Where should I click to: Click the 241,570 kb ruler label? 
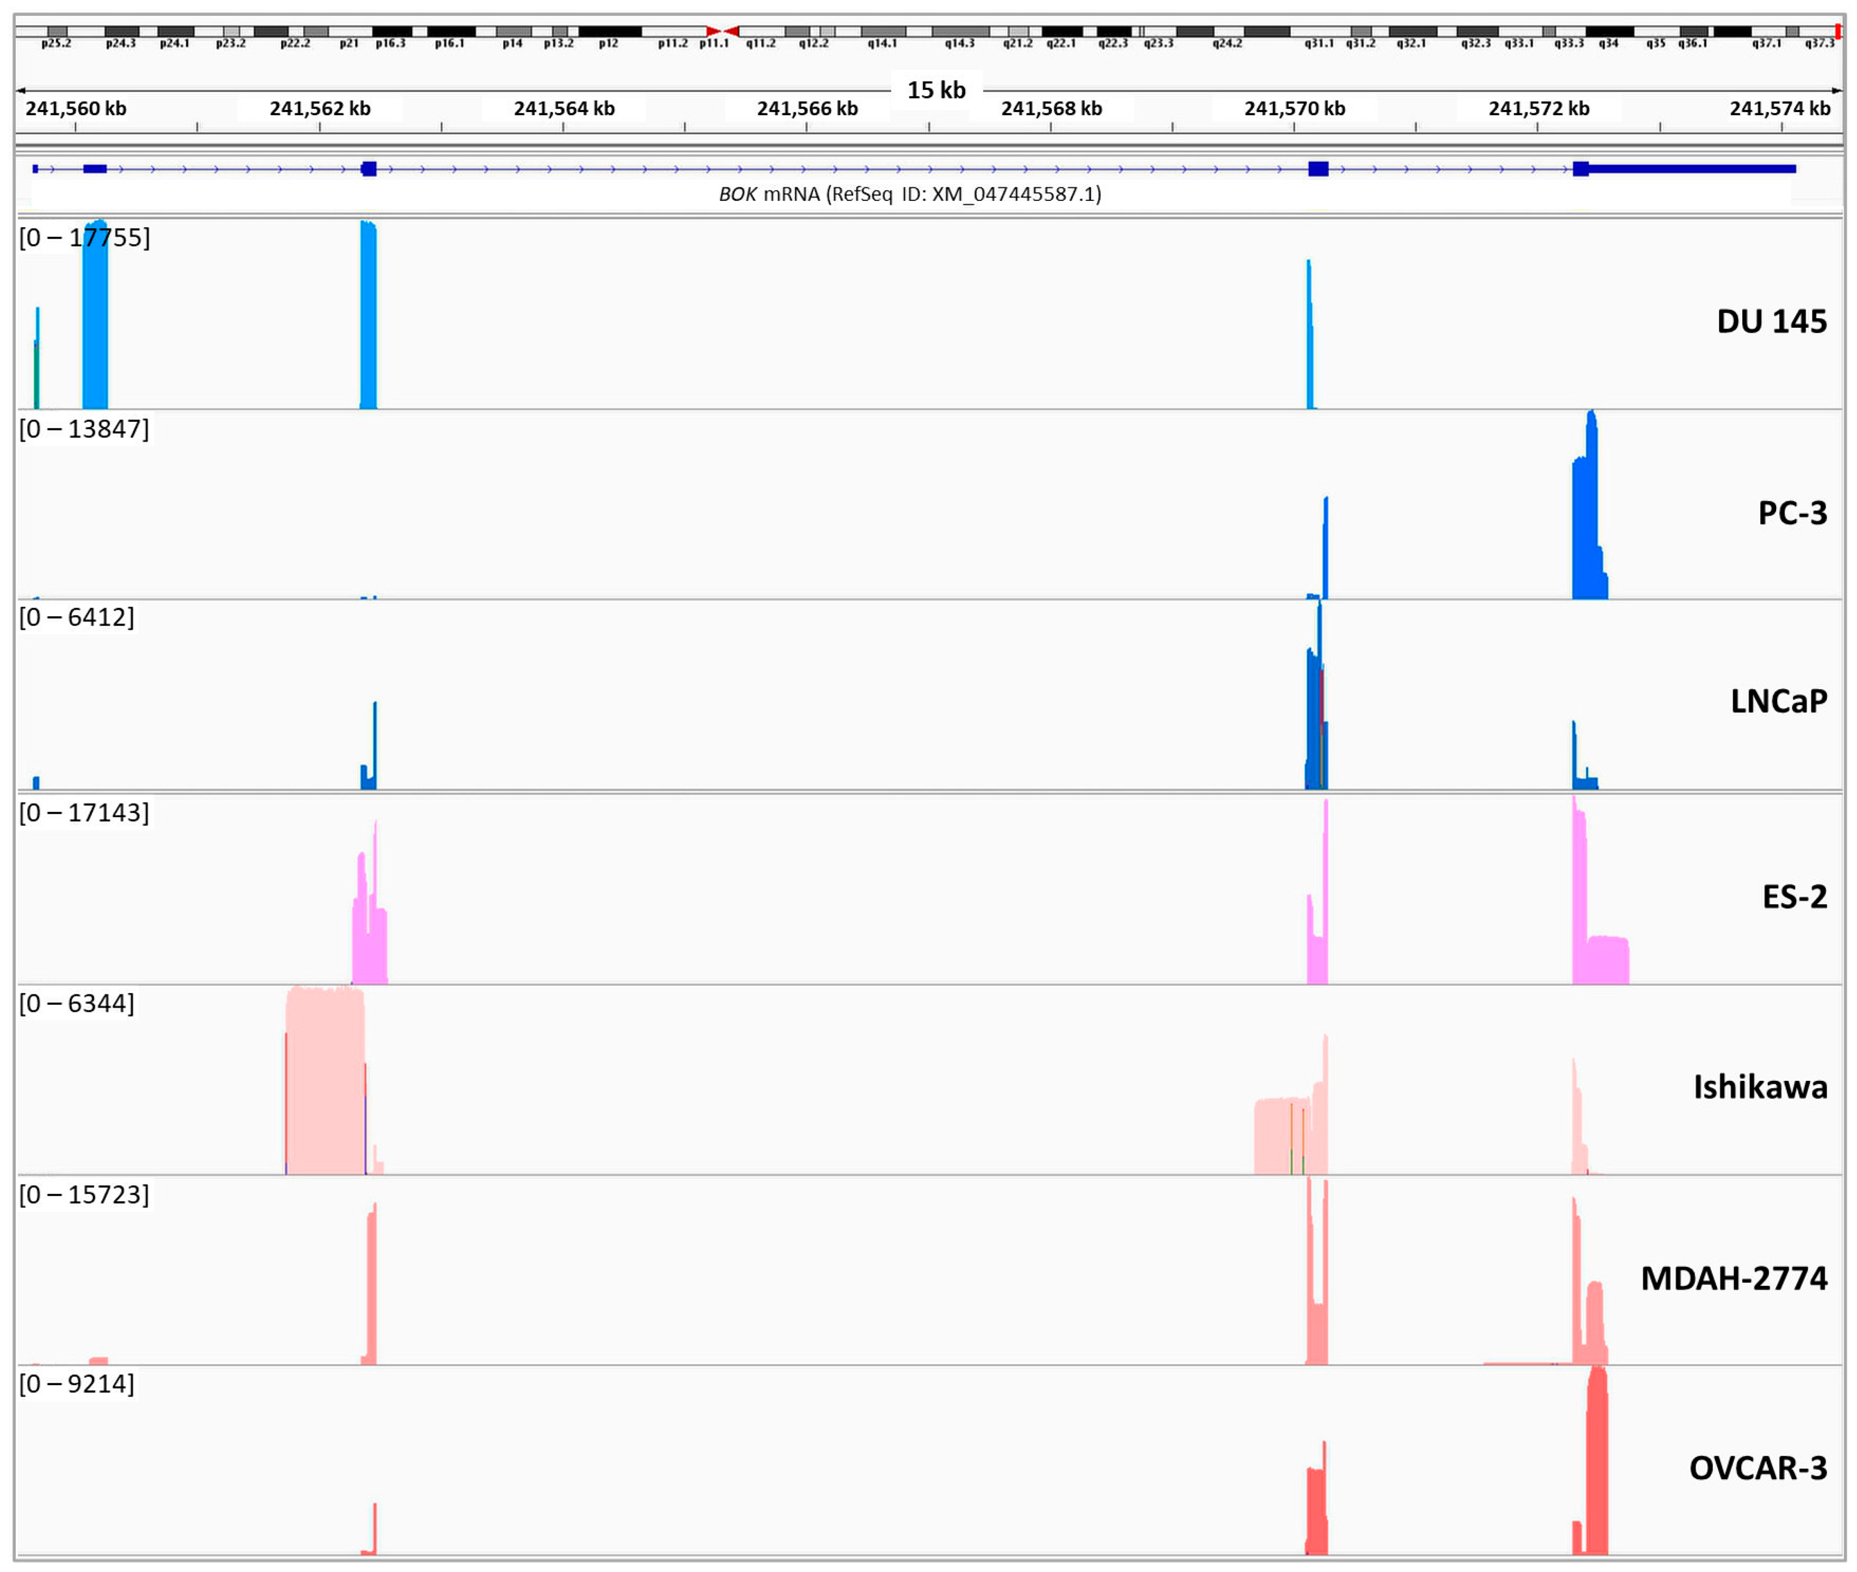pyautogui.click(x=1295, y=109)
